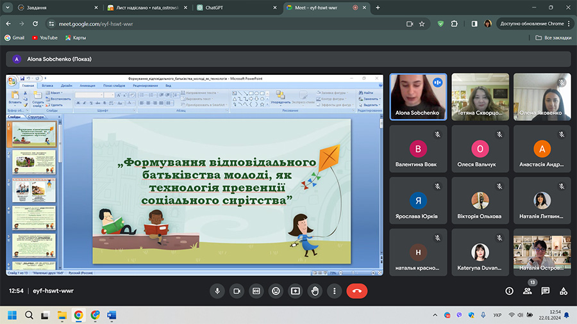577x324 pixels.
Task: Bookmark this page with the star icon
Action: click(x=422, y=24)
